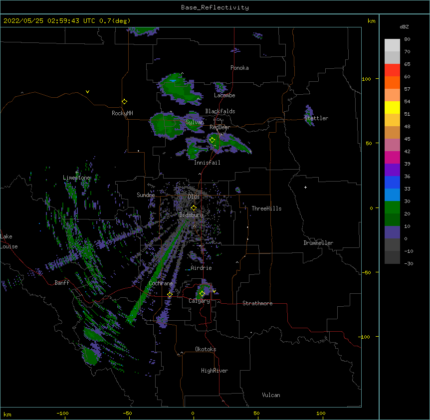This screenshot has height=420, width=430.
Task: Click the Cochrane label
Action: [x=161, y=283]
